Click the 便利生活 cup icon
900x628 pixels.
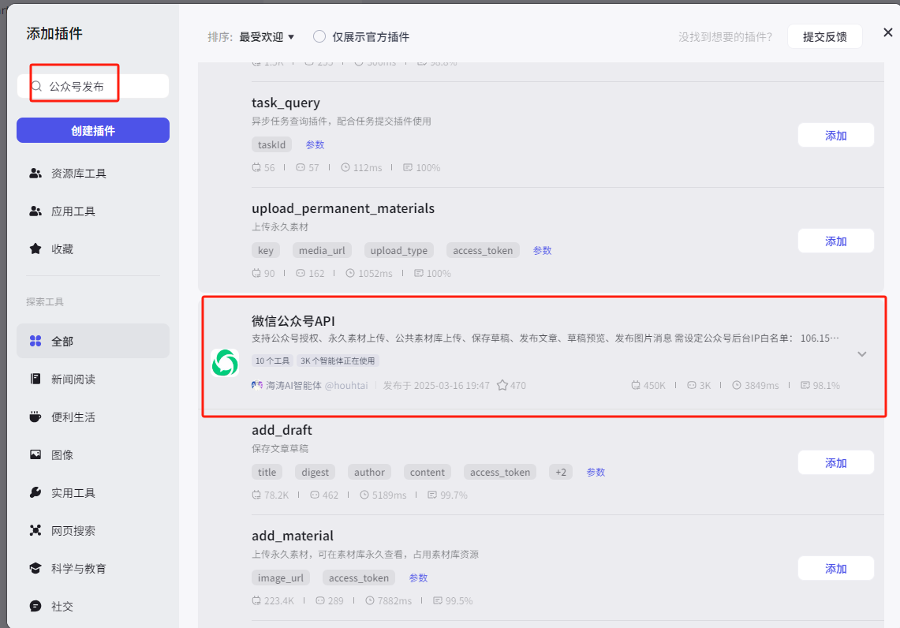pos(35,417)
